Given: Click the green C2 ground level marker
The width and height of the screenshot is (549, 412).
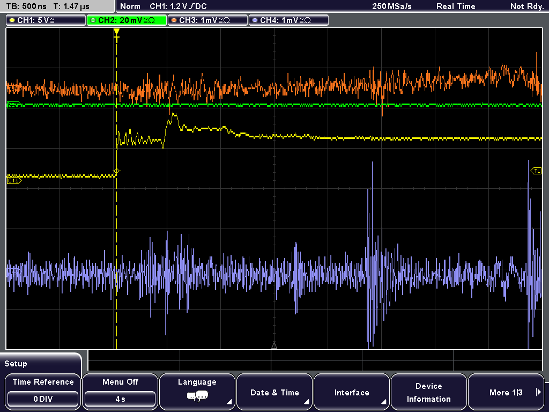Looking at the screenshot, I should coord(14,105).
